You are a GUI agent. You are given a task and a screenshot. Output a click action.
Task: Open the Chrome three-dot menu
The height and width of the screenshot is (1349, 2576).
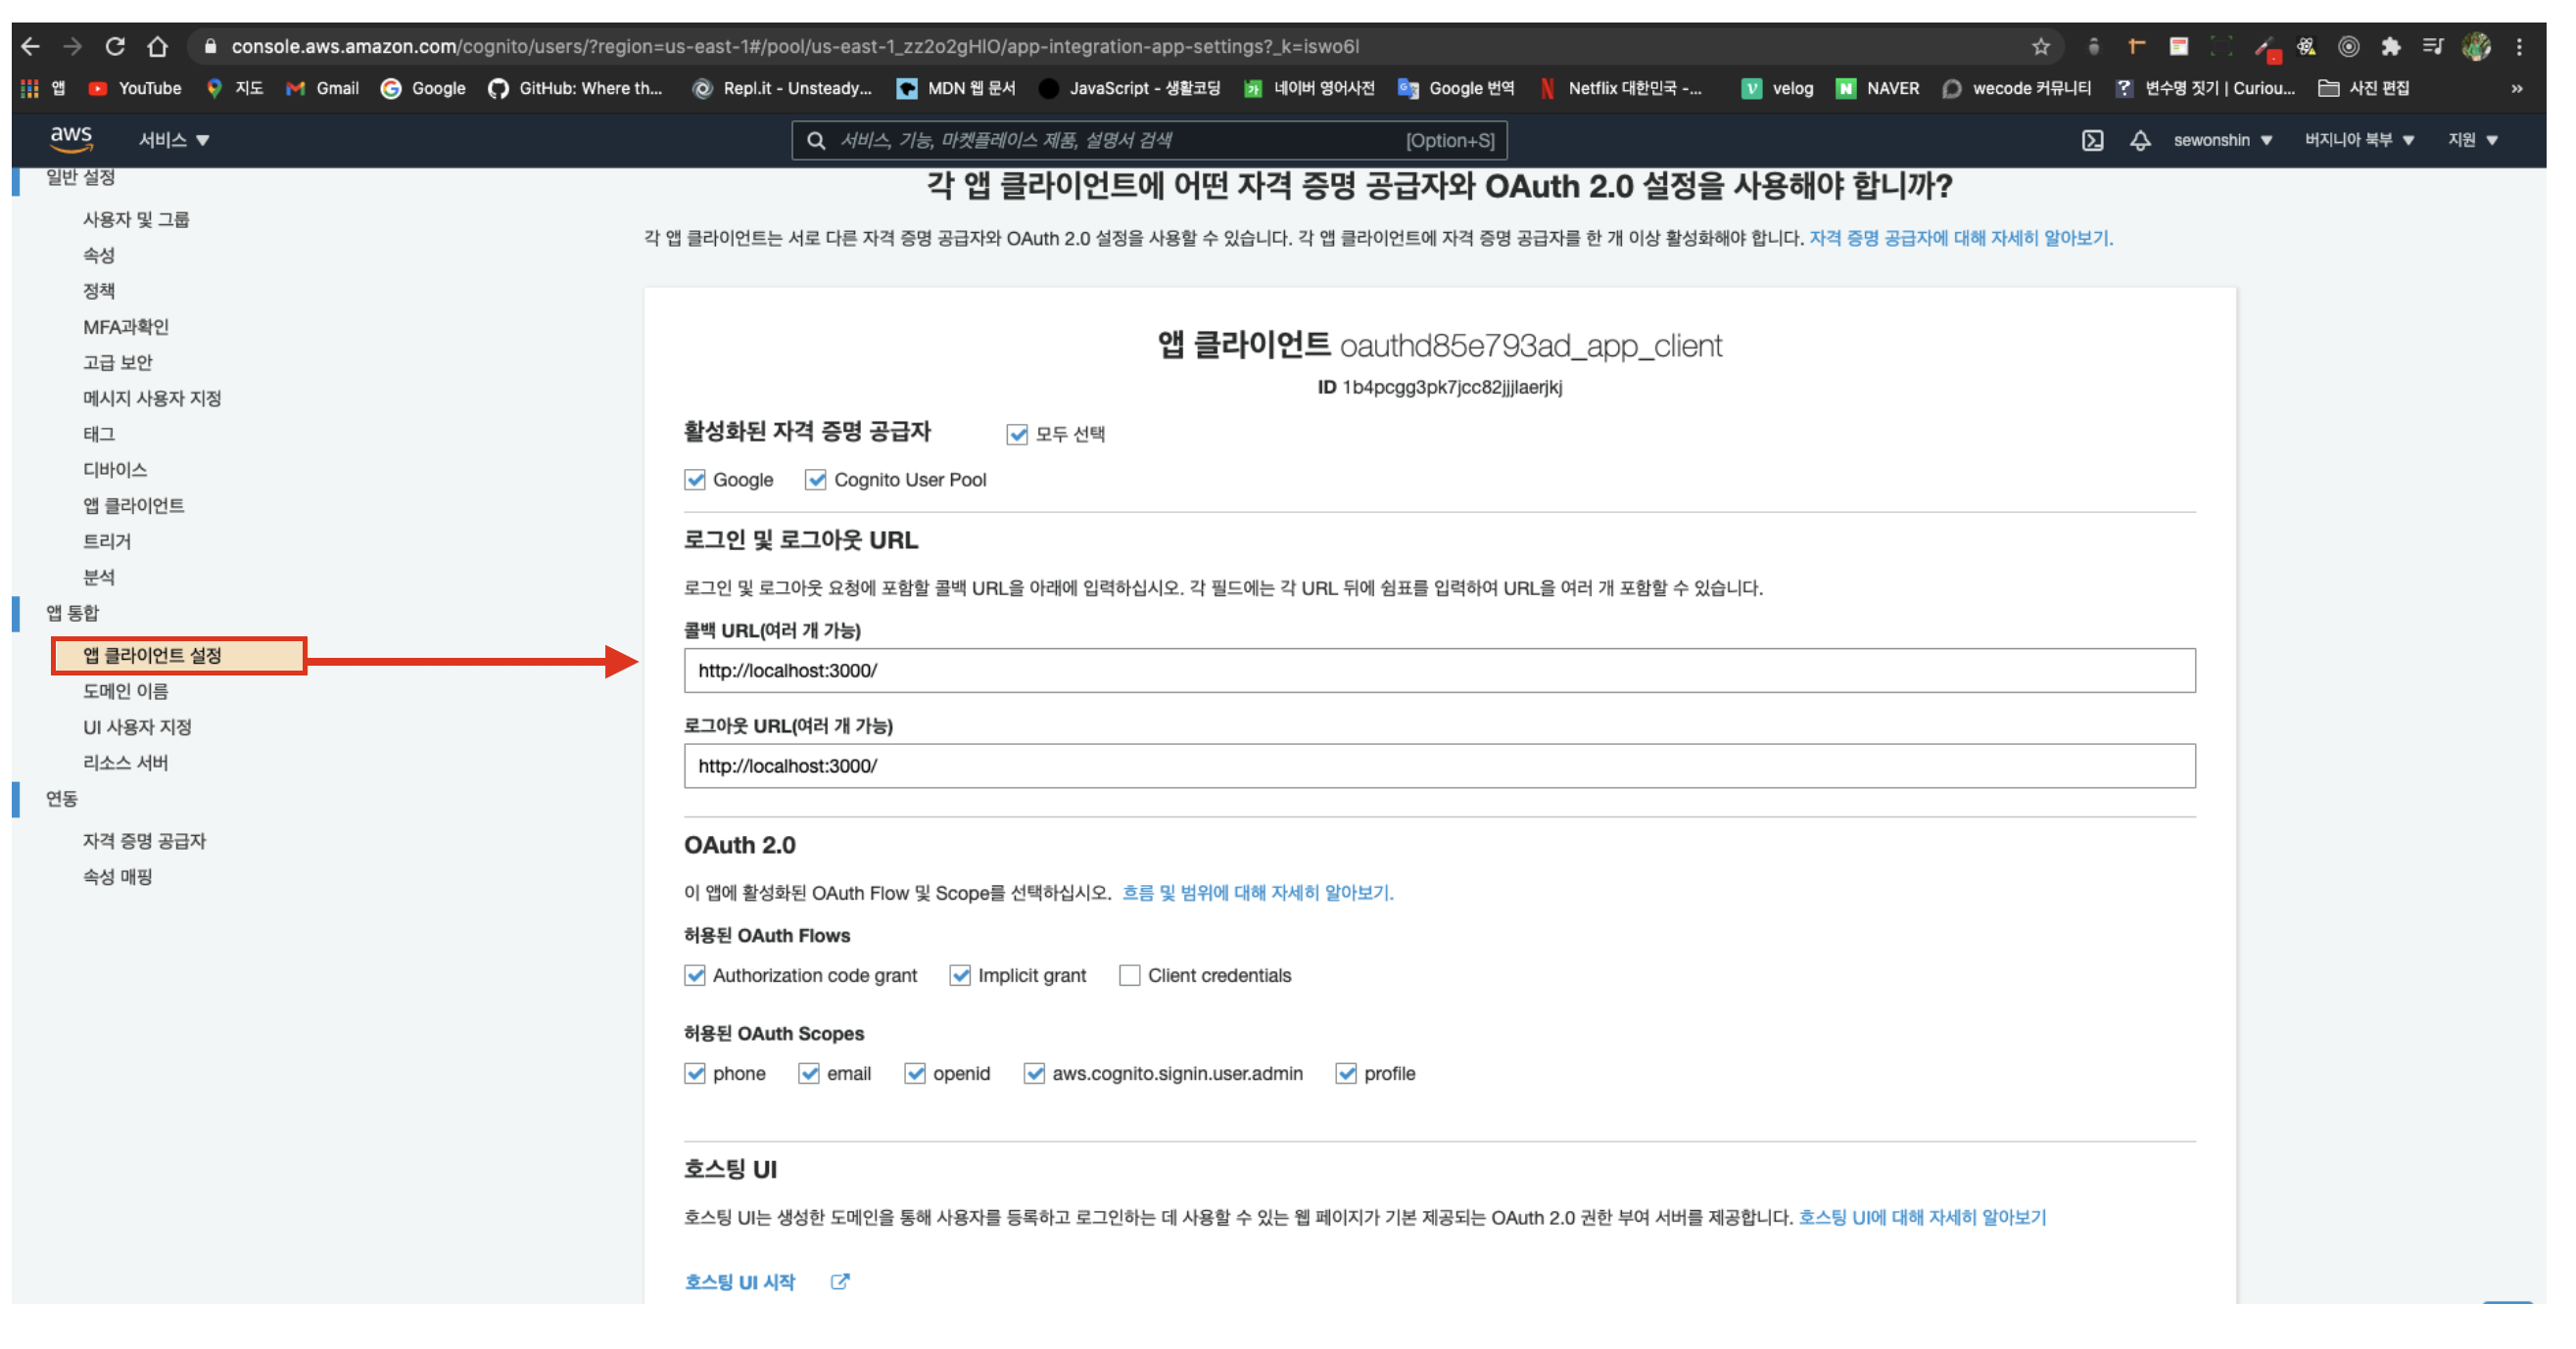(x=2519, y=46)
